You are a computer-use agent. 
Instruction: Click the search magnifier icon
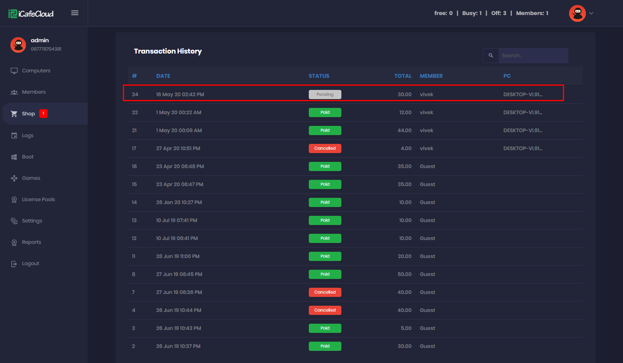(x=491, y=56)
